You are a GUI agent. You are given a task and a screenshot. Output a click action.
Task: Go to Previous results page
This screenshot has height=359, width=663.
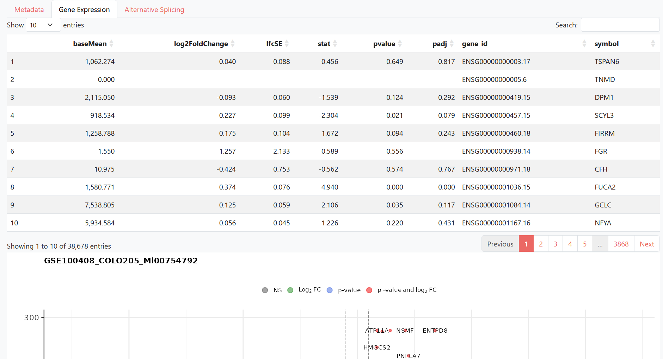click(500, 244)
